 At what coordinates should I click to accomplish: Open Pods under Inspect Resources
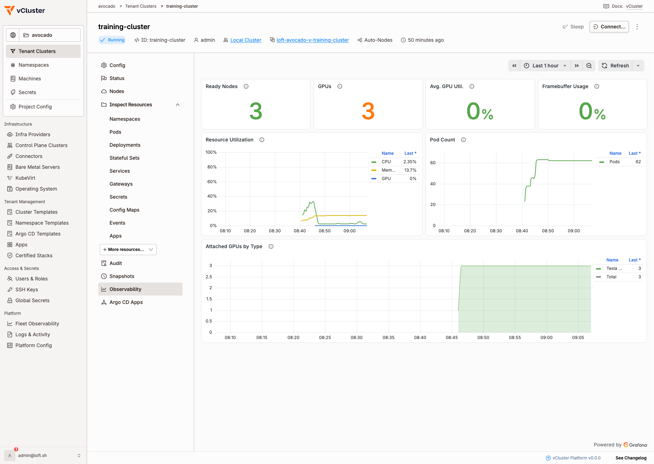(115, 132)
